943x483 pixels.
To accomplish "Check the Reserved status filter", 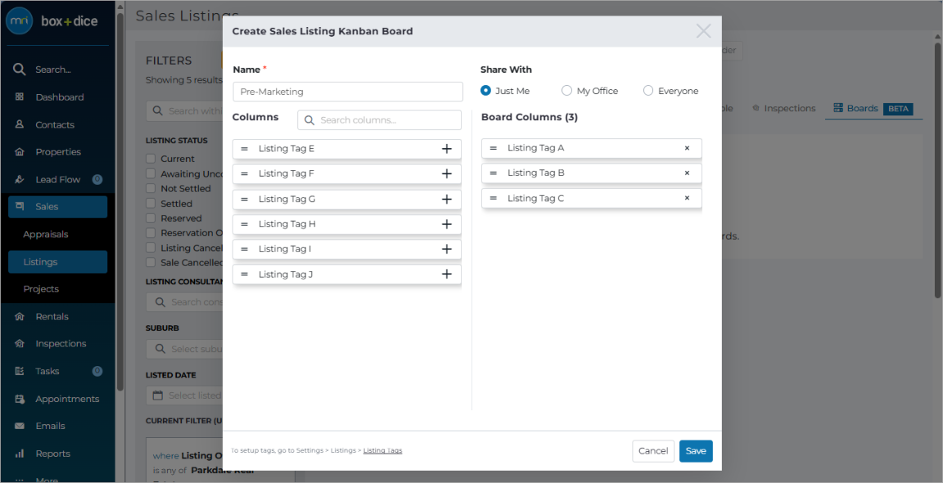I will click(x=151, y=218).
